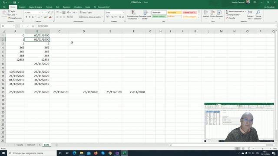Align cell content to the vertical middle
Image resolution: width=278 pixels, height=156 pixels.
(x=61, y=13)
